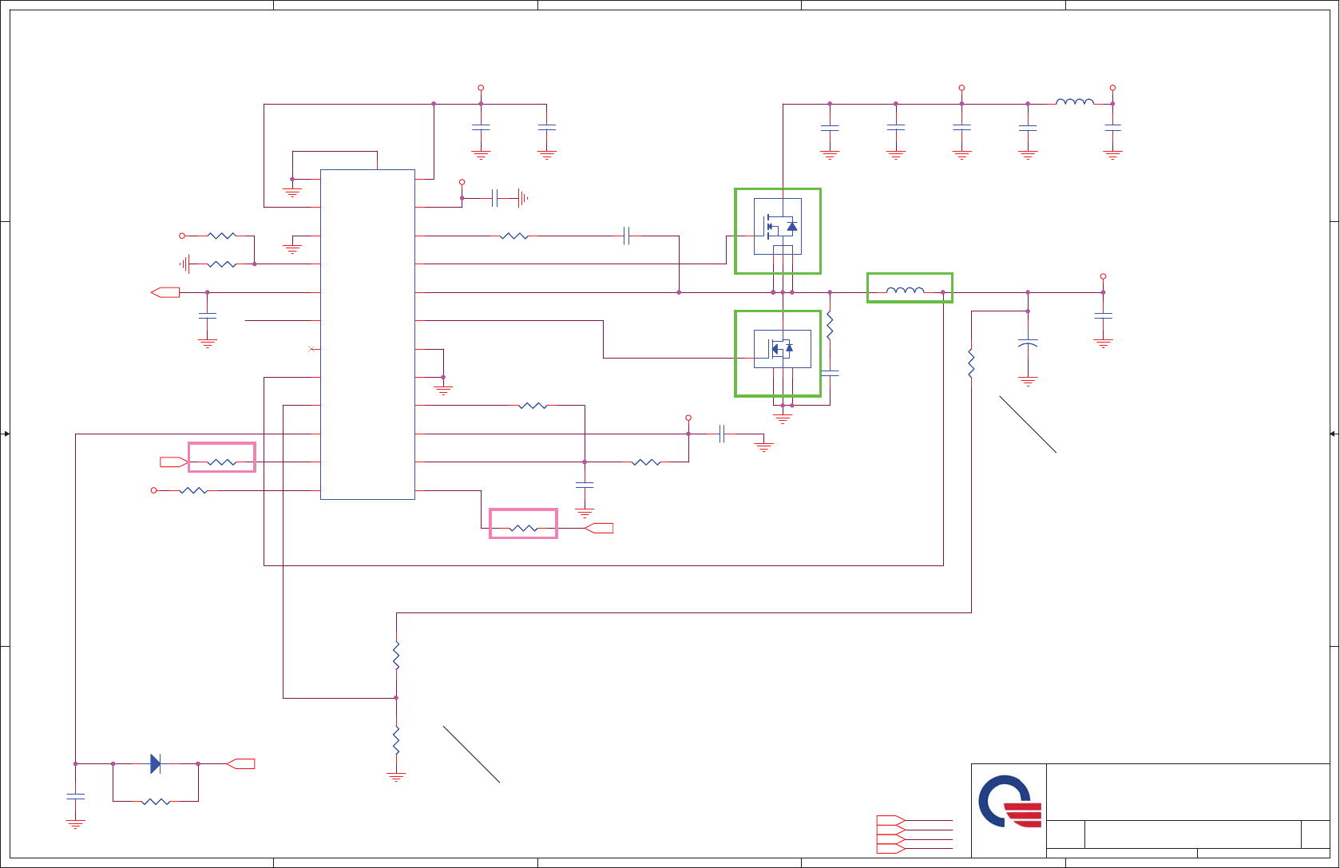Select the bootstrap capacitor in series with the horizontal resistor
Viewport: 1340px width, 868px height.
(627, 236)
